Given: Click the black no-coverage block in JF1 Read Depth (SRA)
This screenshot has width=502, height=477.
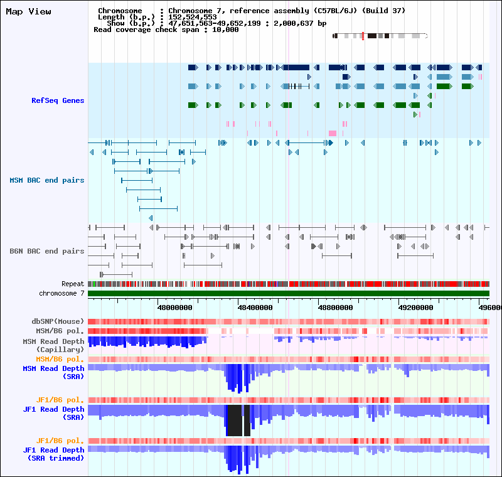Looking at the screenshot, I should click(235, 421).
